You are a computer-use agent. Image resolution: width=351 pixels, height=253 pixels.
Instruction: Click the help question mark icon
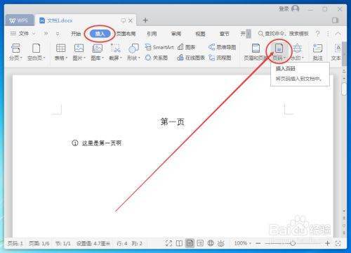317,34
